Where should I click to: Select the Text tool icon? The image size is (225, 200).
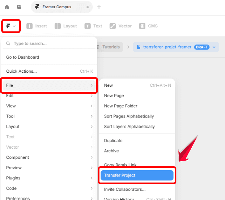pyautogui.click(x=87, y=26)
